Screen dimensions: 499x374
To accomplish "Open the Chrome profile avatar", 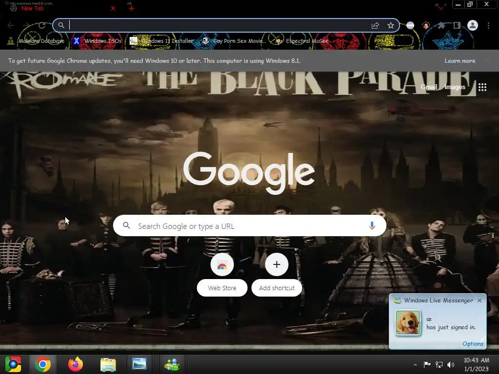I will [x=473, y=25].
